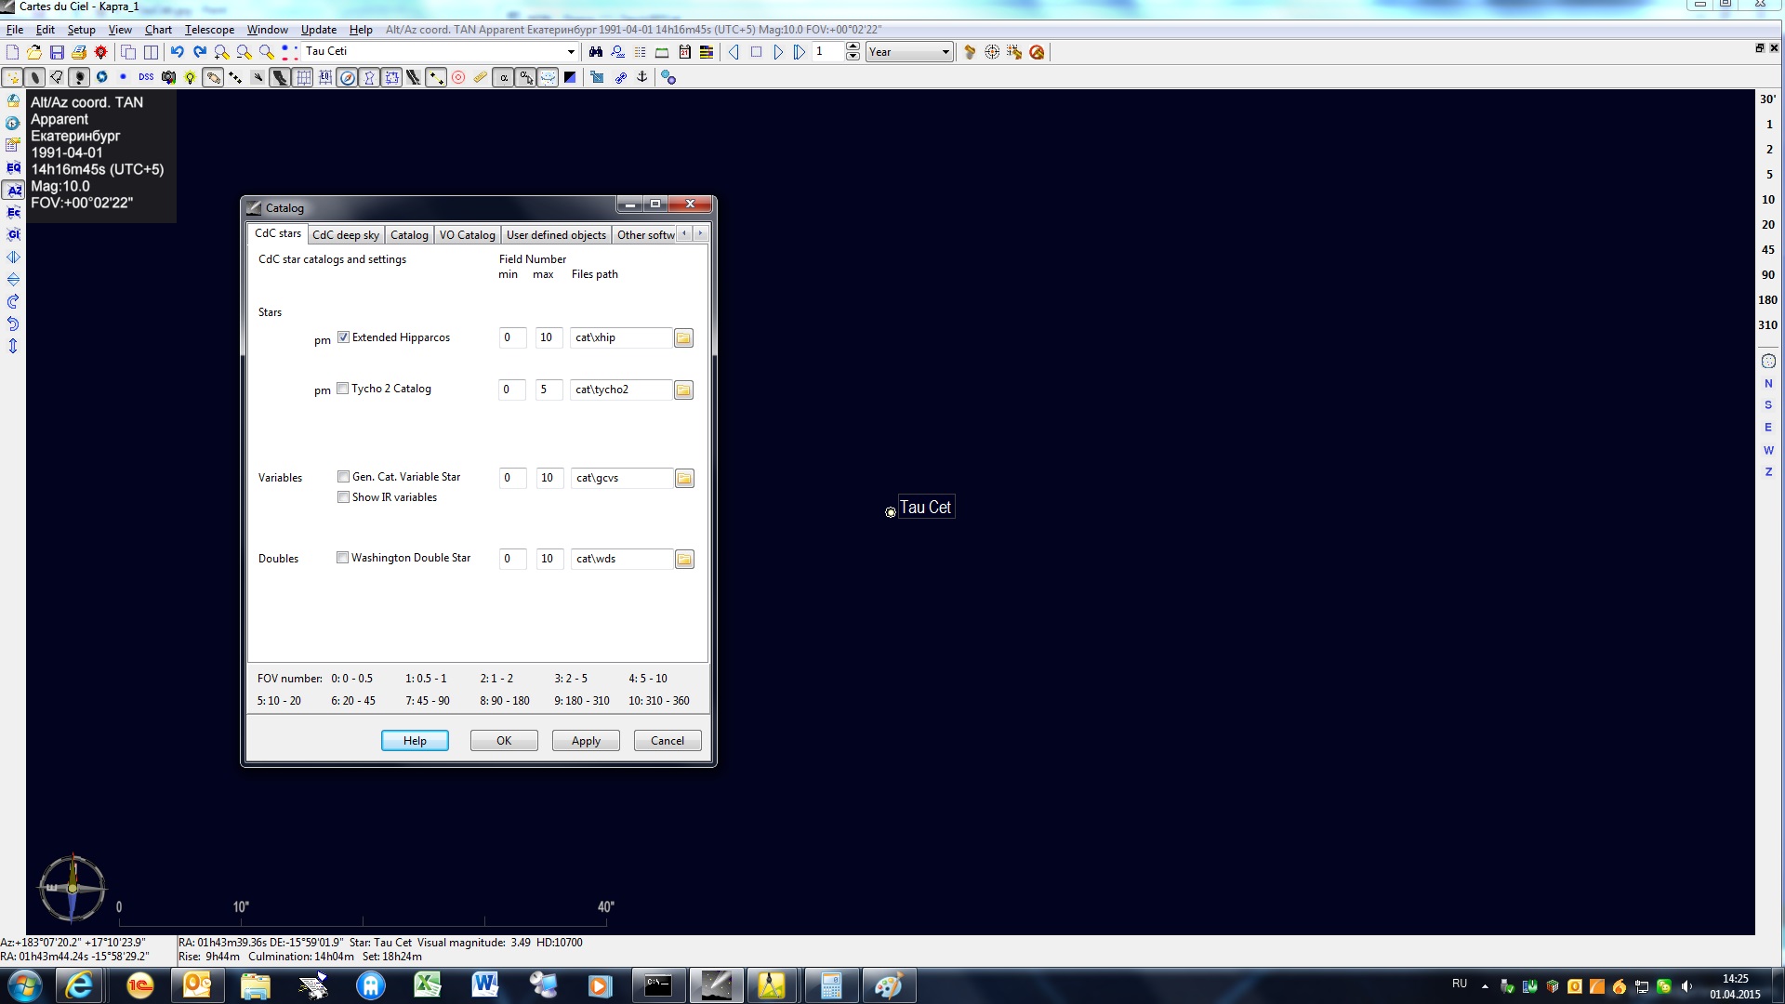1785x1004 pixels.
Task: Save the chart with the floppy disk icon
Action: tap(57, 52)
